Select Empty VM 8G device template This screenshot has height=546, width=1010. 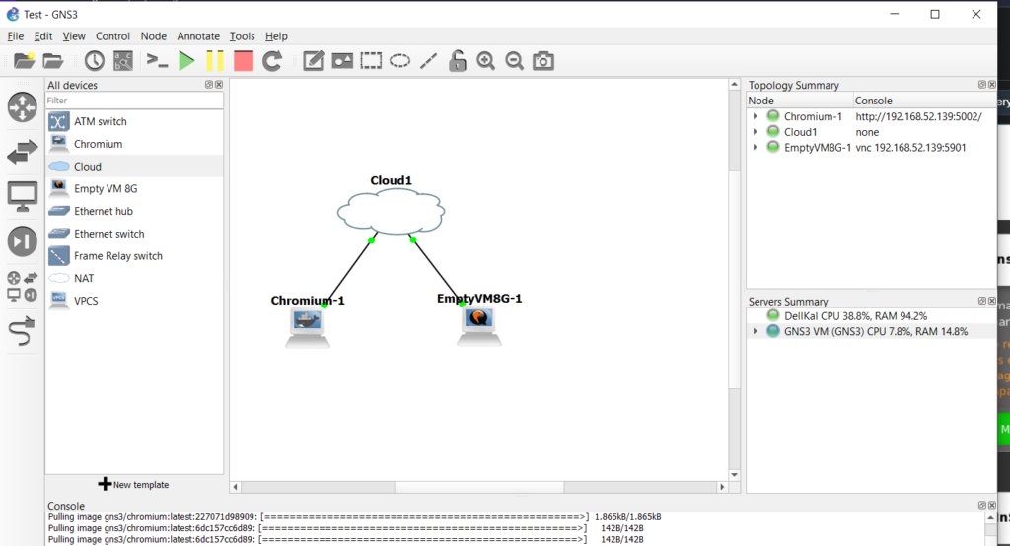point(134,188)
